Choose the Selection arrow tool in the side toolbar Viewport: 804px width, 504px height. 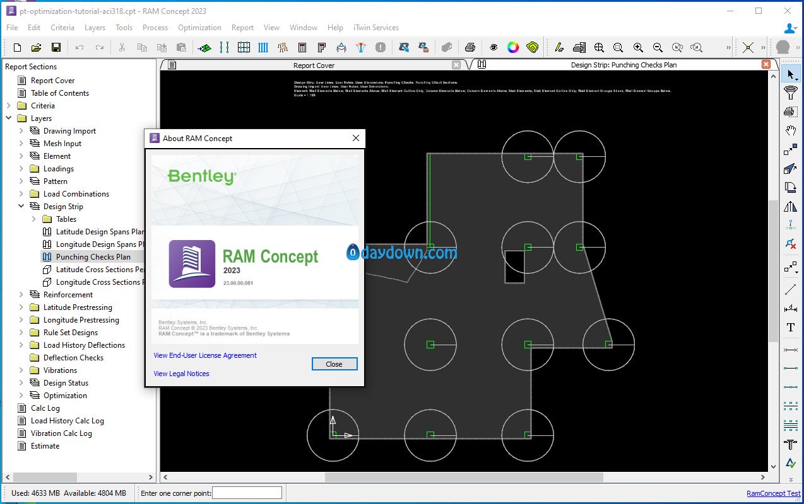(790, 74)
